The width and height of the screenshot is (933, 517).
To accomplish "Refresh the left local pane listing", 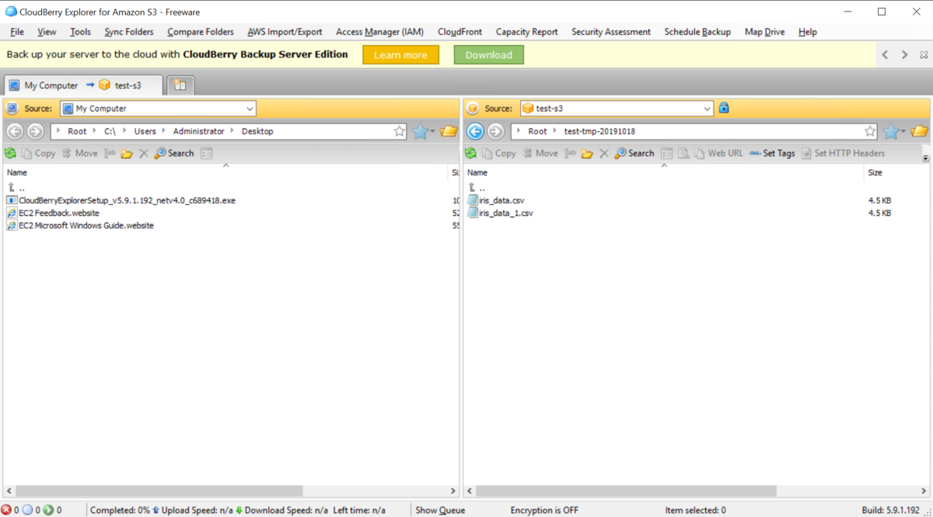I will click(10, 154).
